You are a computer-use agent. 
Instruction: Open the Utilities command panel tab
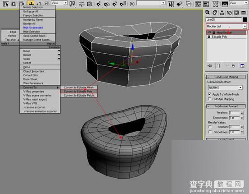[x=244, y=13]
